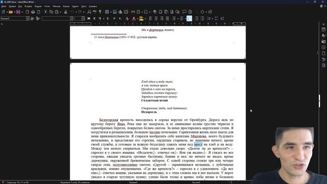Click the page count in status bar
327x184 pixels.
coord(18,182)
